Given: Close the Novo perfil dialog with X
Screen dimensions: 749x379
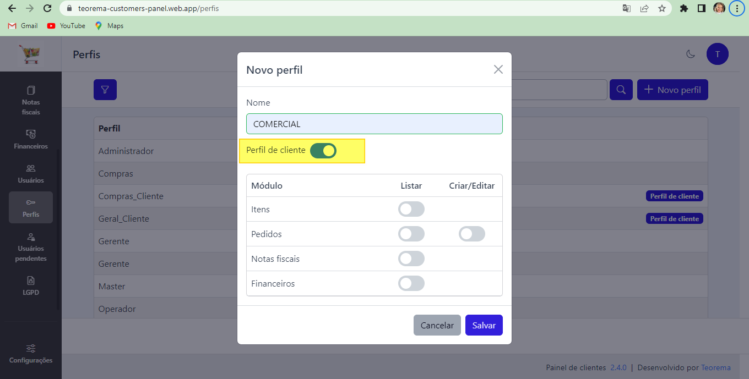Looking at the screenshot, I should [x=498, y=69].
